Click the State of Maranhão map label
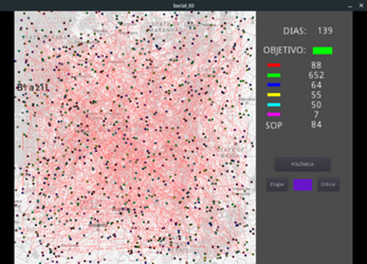 pos(165,27)
